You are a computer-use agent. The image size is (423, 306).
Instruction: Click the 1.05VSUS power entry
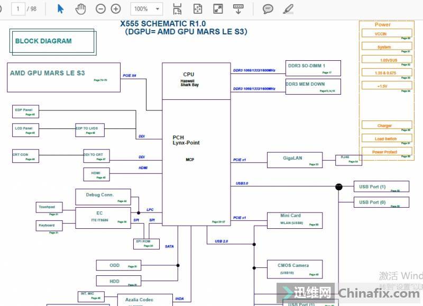(x=387, y=60)
